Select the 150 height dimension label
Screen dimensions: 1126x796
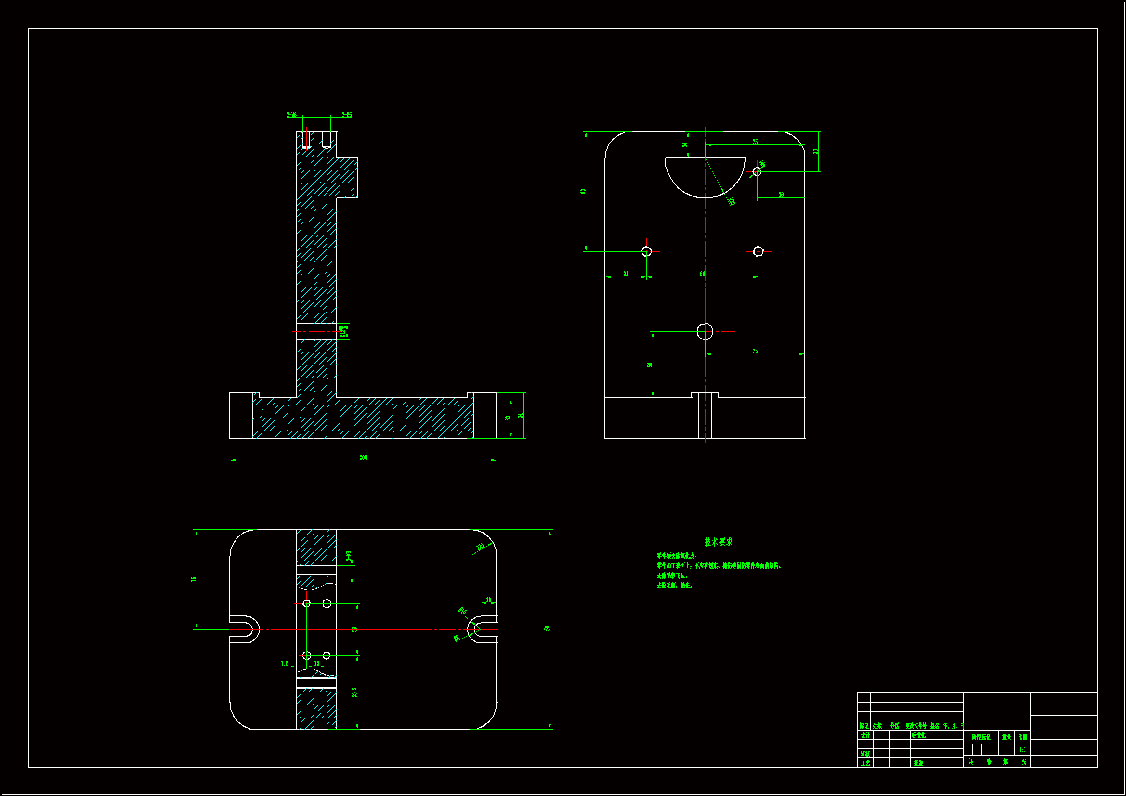(x=547, y=629)
